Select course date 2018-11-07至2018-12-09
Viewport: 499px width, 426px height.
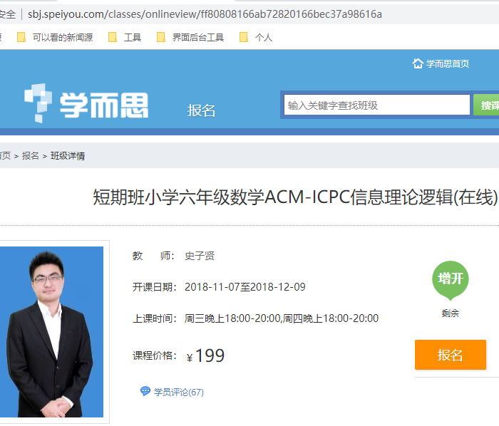pos(245,287)
